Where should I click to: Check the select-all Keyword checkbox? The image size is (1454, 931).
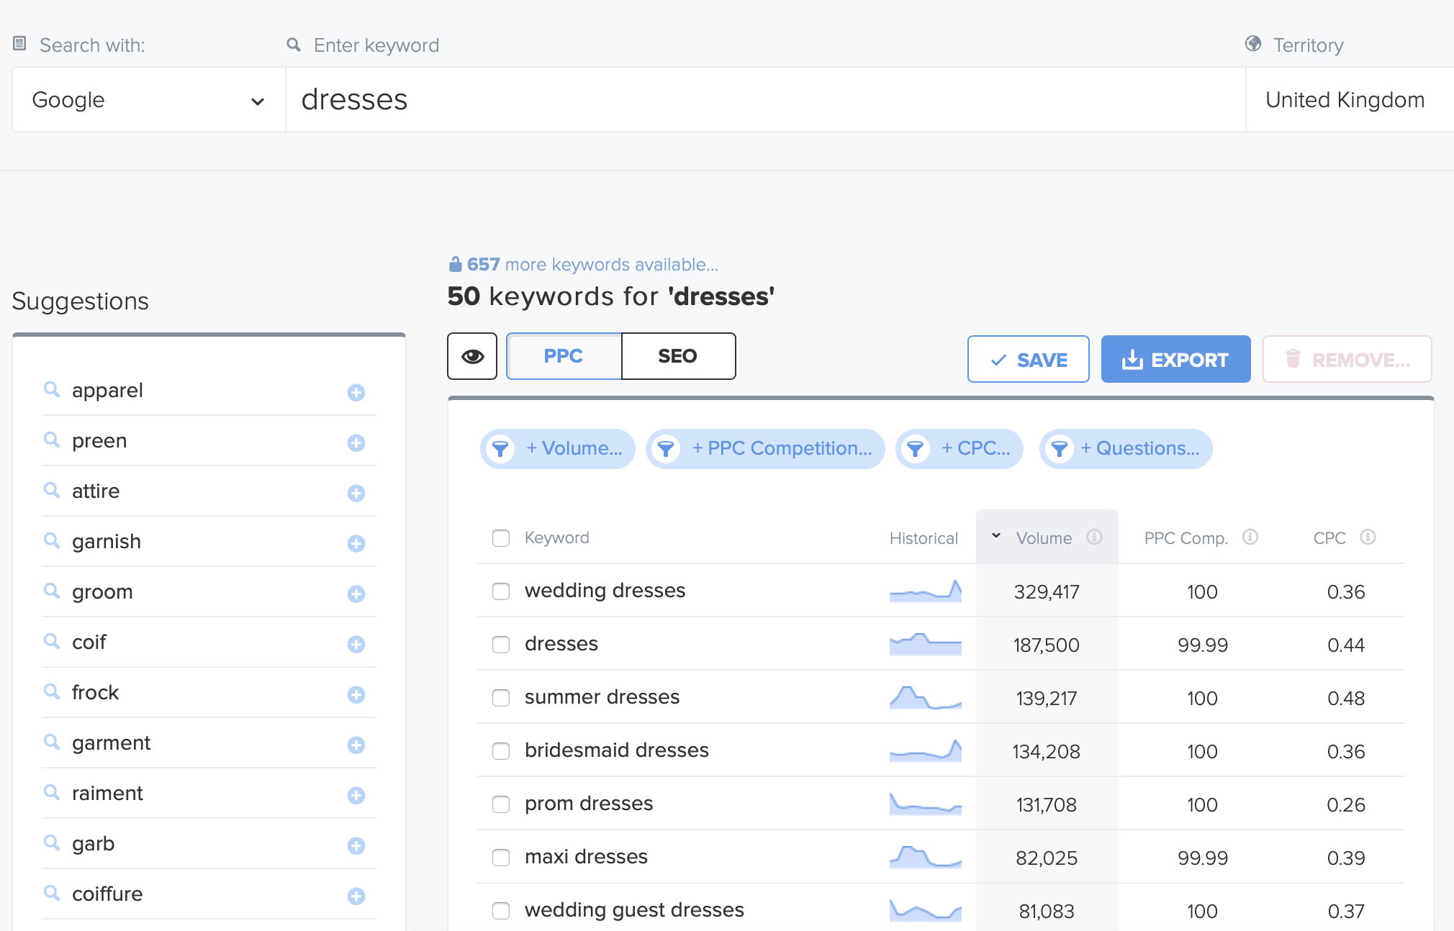[501, 538]
